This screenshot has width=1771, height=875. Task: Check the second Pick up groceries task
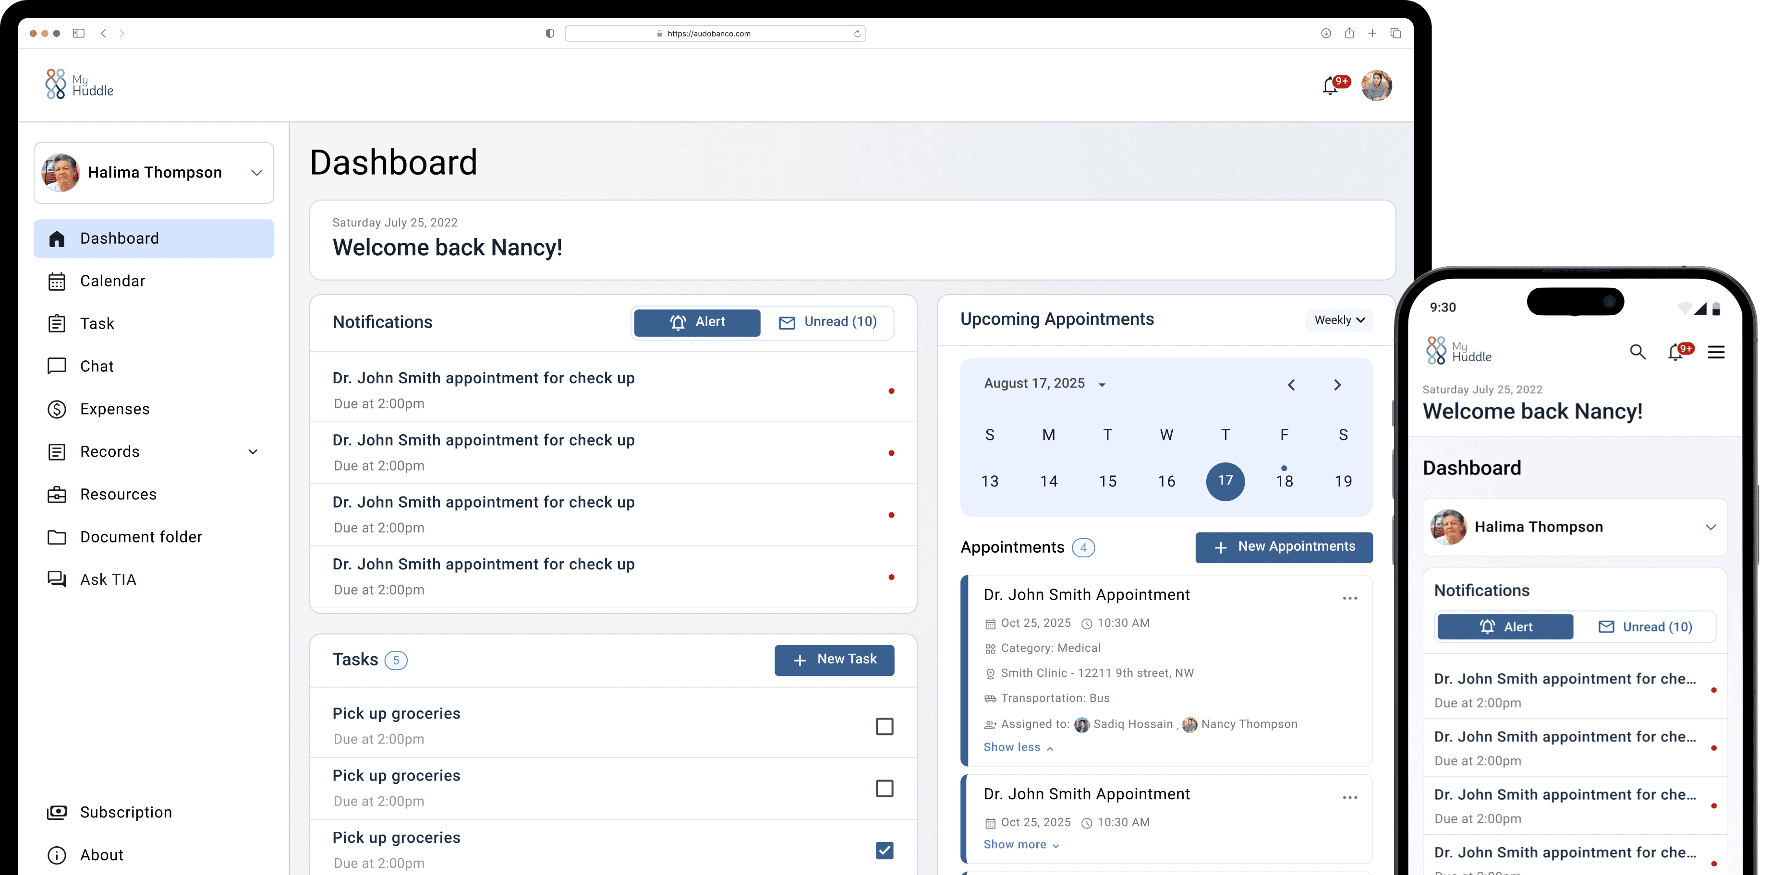[884, 789]
